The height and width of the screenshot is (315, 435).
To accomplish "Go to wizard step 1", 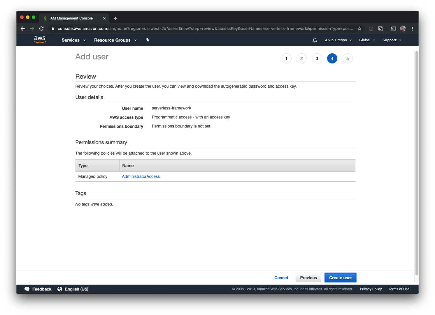I will coord(286,59).
